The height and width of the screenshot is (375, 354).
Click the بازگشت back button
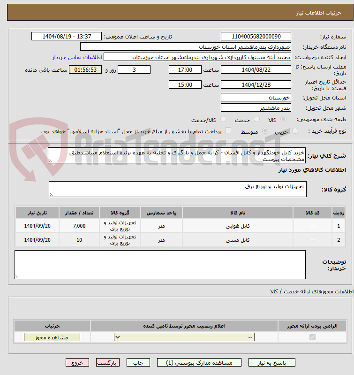[108, 362]
